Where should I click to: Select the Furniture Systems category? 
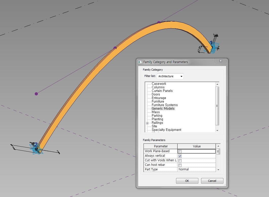(x=165, y=105)
